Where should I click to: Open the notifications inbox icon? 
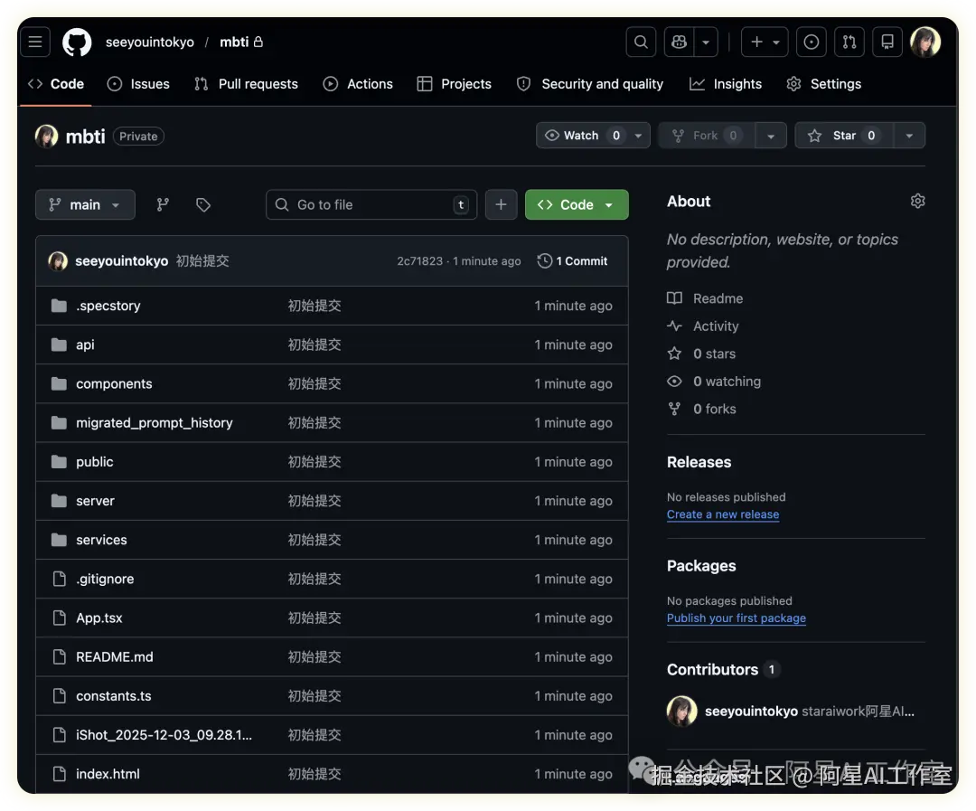[x=887, y=42]
